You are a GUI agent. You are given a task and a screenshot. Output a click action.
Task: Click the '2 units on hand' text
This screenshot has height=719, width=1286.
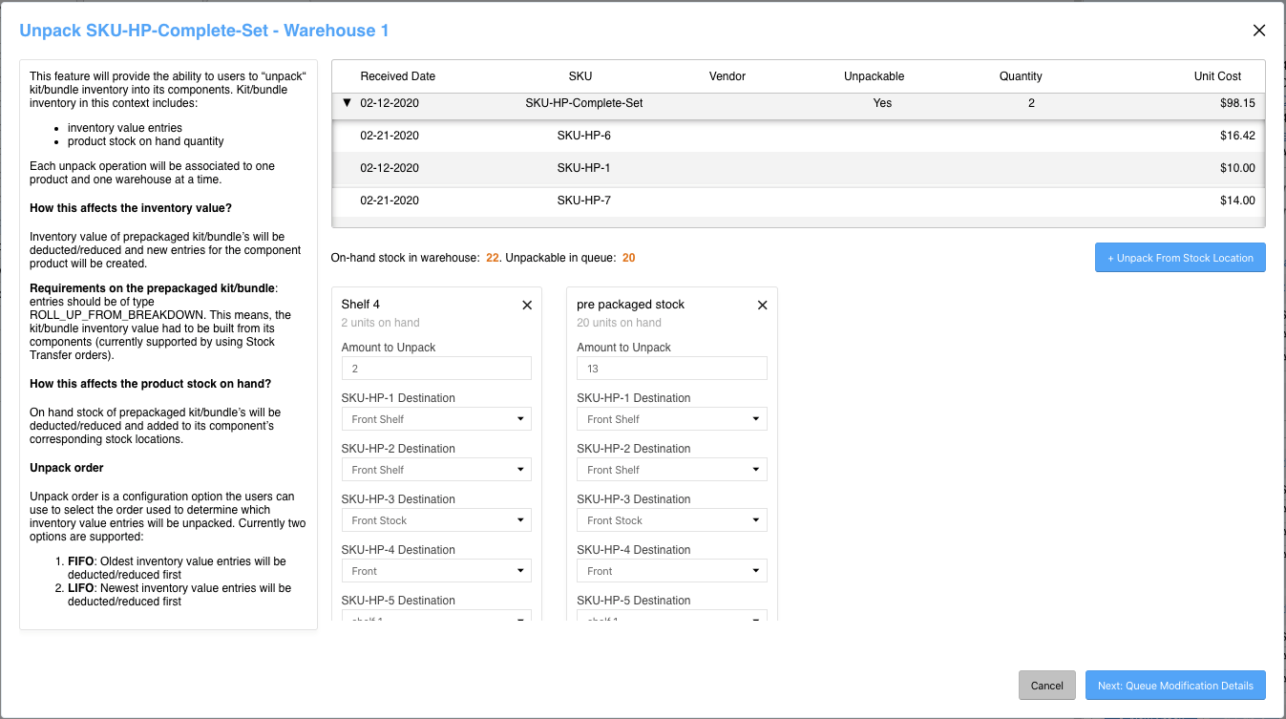pyautogui.click(x=380, y=323)
